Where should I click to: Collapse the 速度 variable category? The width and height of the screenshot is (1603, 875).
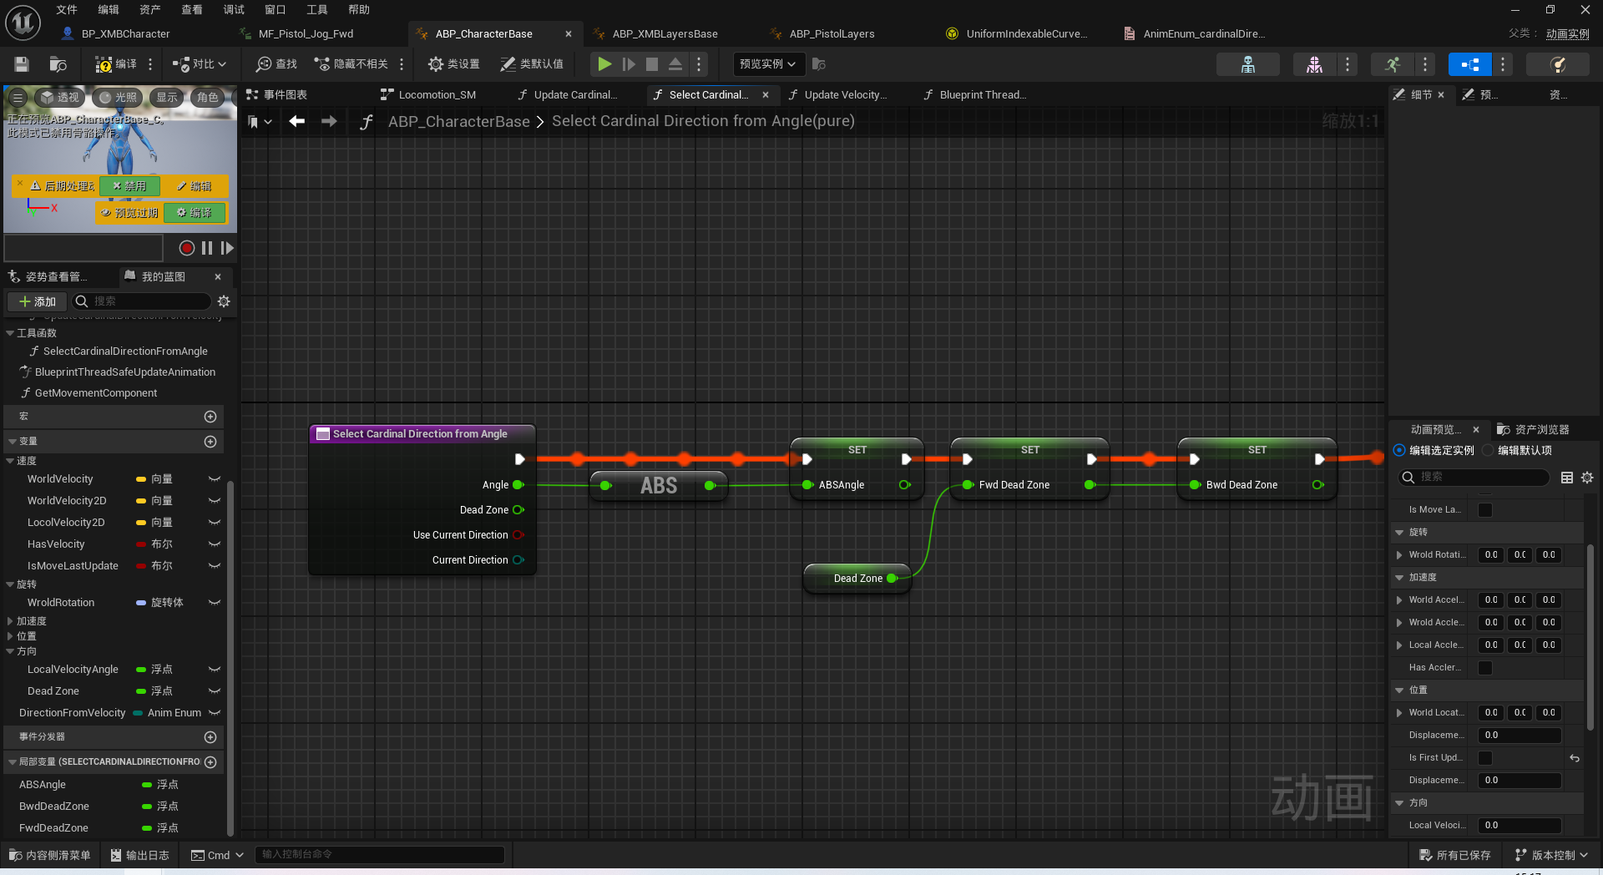(10, 461)
